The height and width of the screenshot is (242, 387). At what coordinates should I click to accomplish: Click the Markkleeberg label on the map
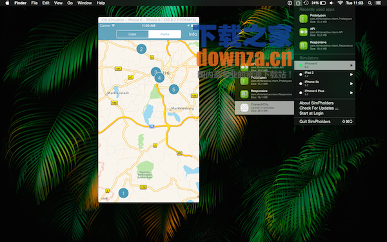pos(183,108)
